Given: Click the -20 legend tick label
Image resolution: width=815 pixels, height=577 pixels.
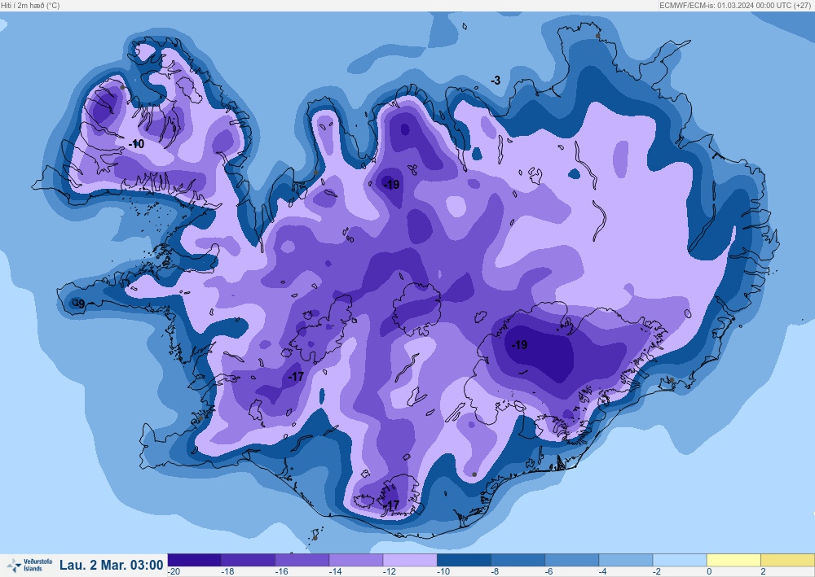Looking at the screenshot, I should click(x=174, y=572).
